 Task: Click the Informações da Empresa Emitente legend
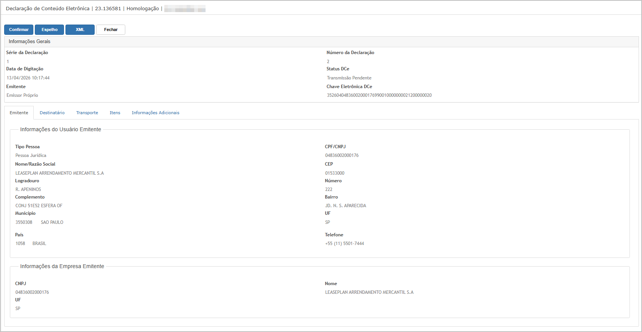tap(62, 266)
